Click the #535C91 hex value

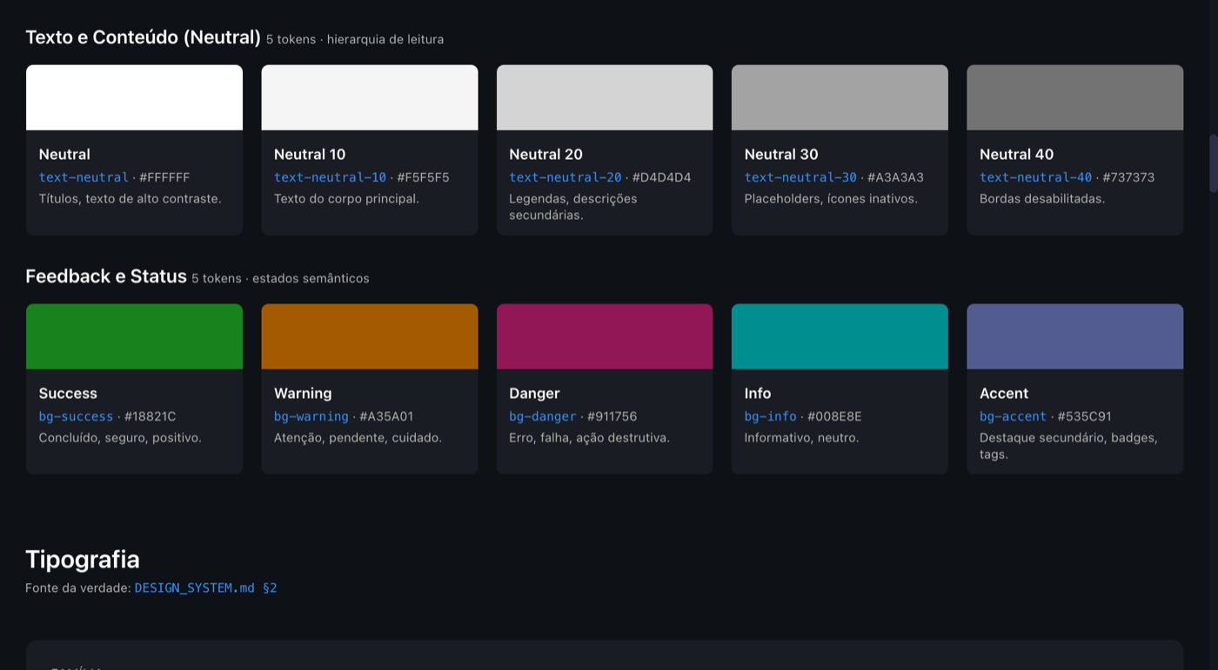(x=1085, y=416)
